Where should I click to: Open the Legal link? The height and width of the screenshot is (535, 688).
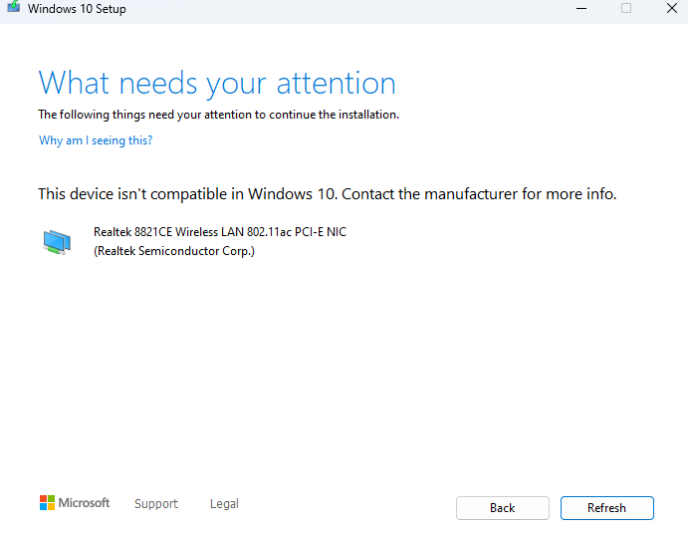click(224, 503)
